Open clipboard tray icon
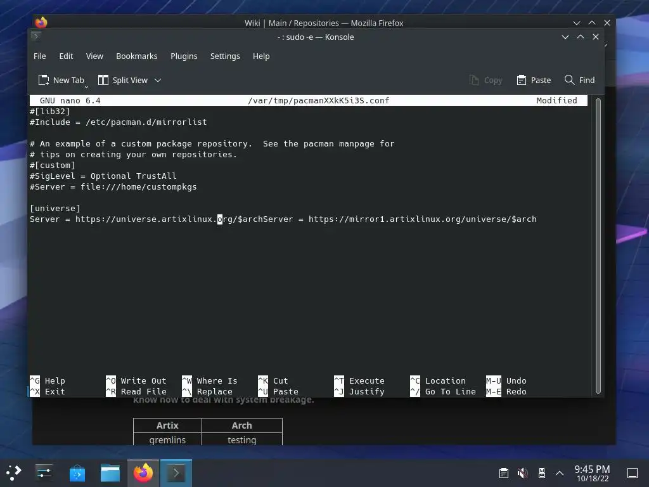 tap(504, 473)
